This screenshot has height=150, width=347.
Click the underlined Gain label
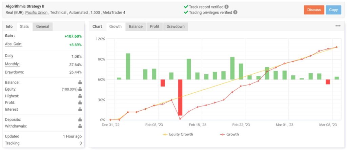(10, 36)
